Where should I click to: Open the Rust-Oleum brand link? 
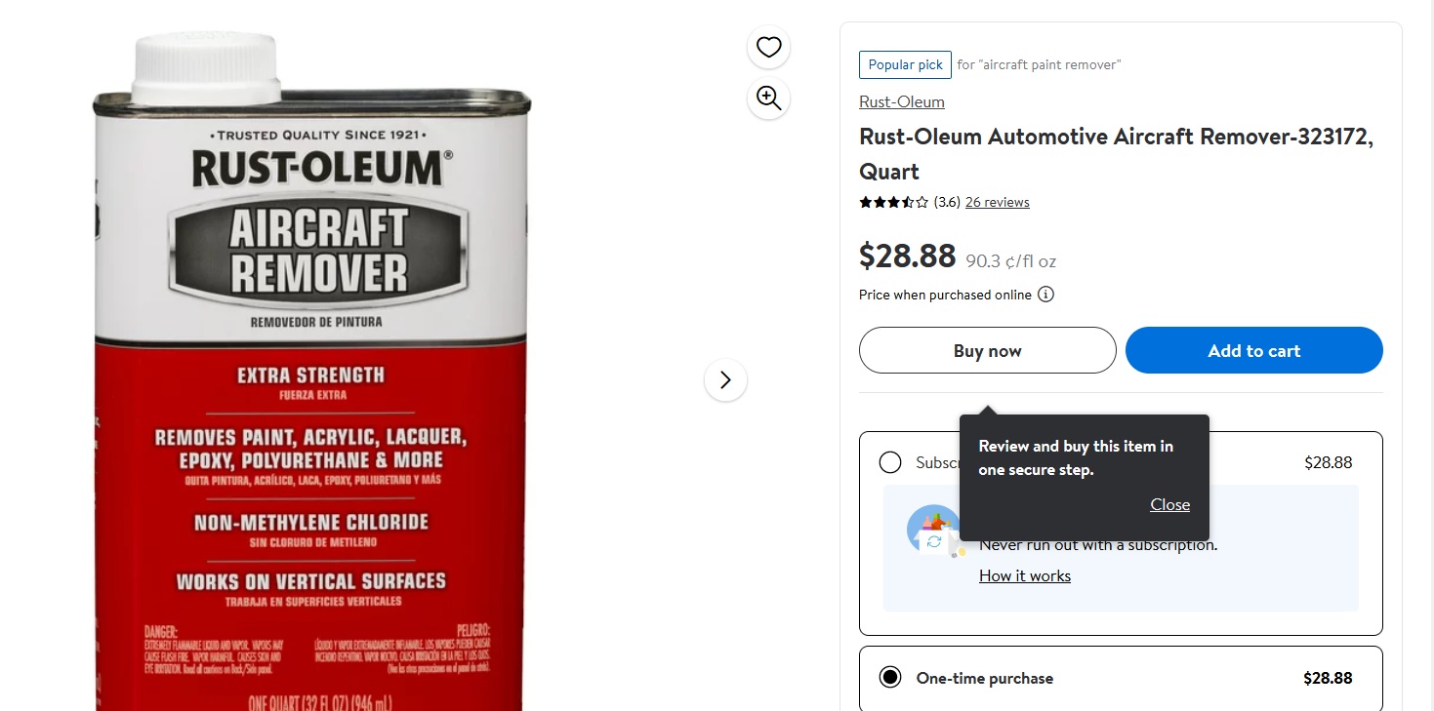click(x=901, y=102)
